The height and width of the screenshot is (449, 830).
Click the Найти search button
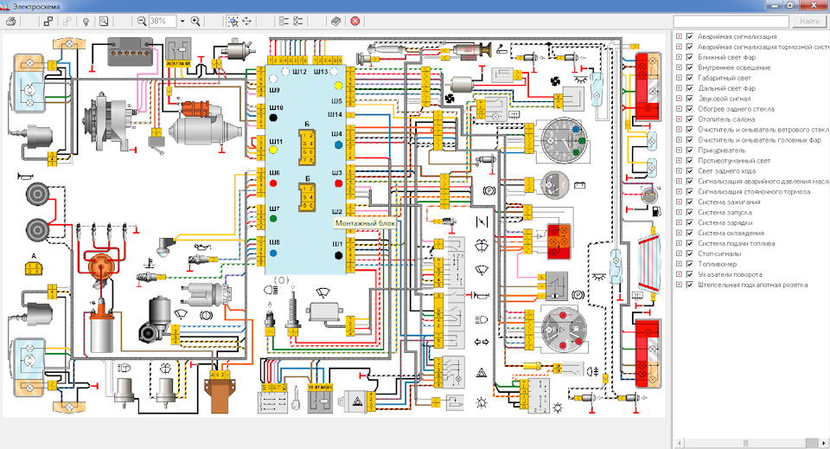point(809,21)
